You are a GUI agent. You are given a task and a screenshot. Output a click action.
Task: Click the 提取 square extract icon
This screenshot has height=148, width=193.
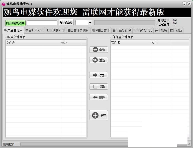click(95, 87)
